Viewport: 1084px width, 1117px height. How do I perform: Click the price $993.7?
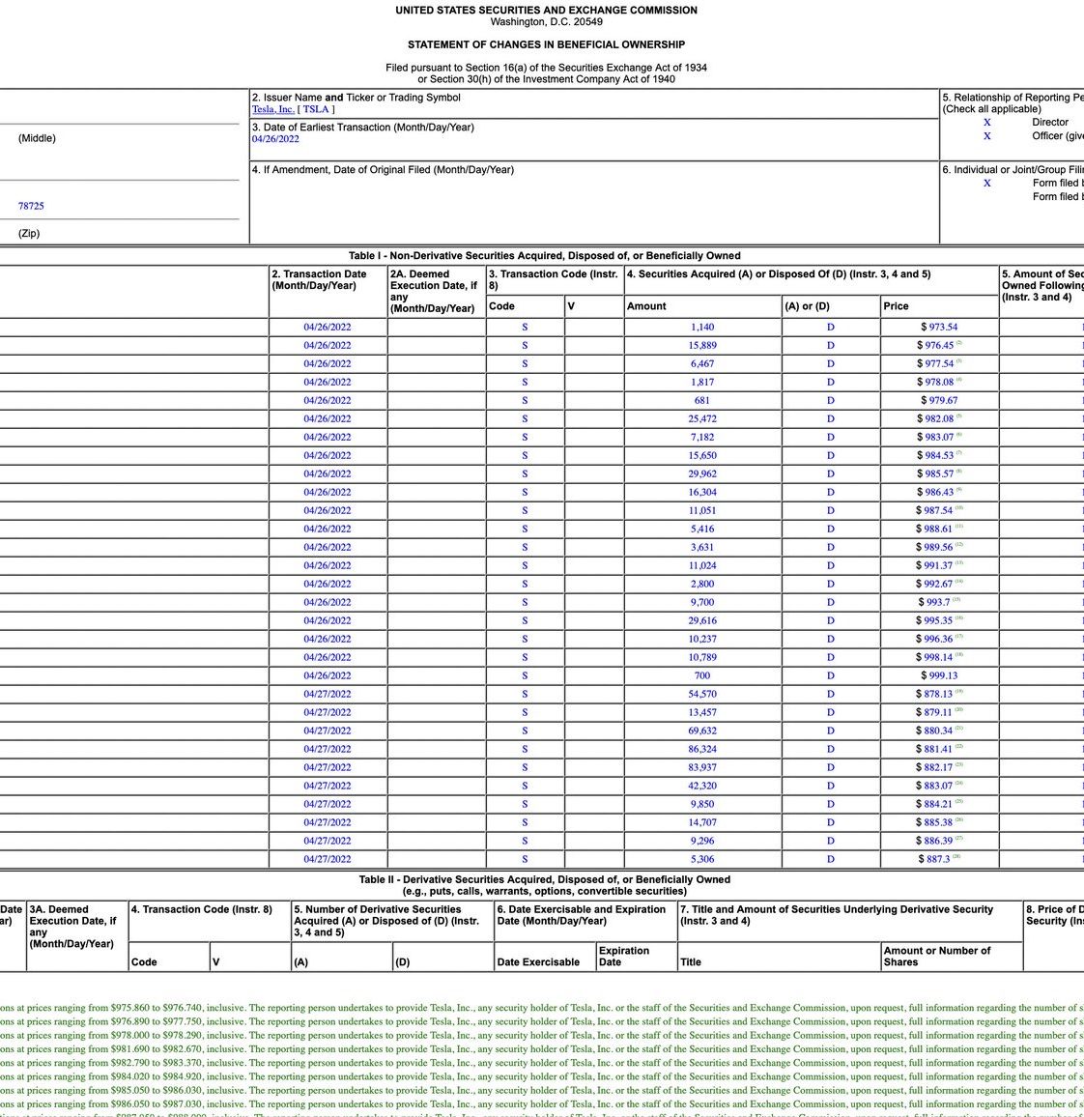[934, 603]
